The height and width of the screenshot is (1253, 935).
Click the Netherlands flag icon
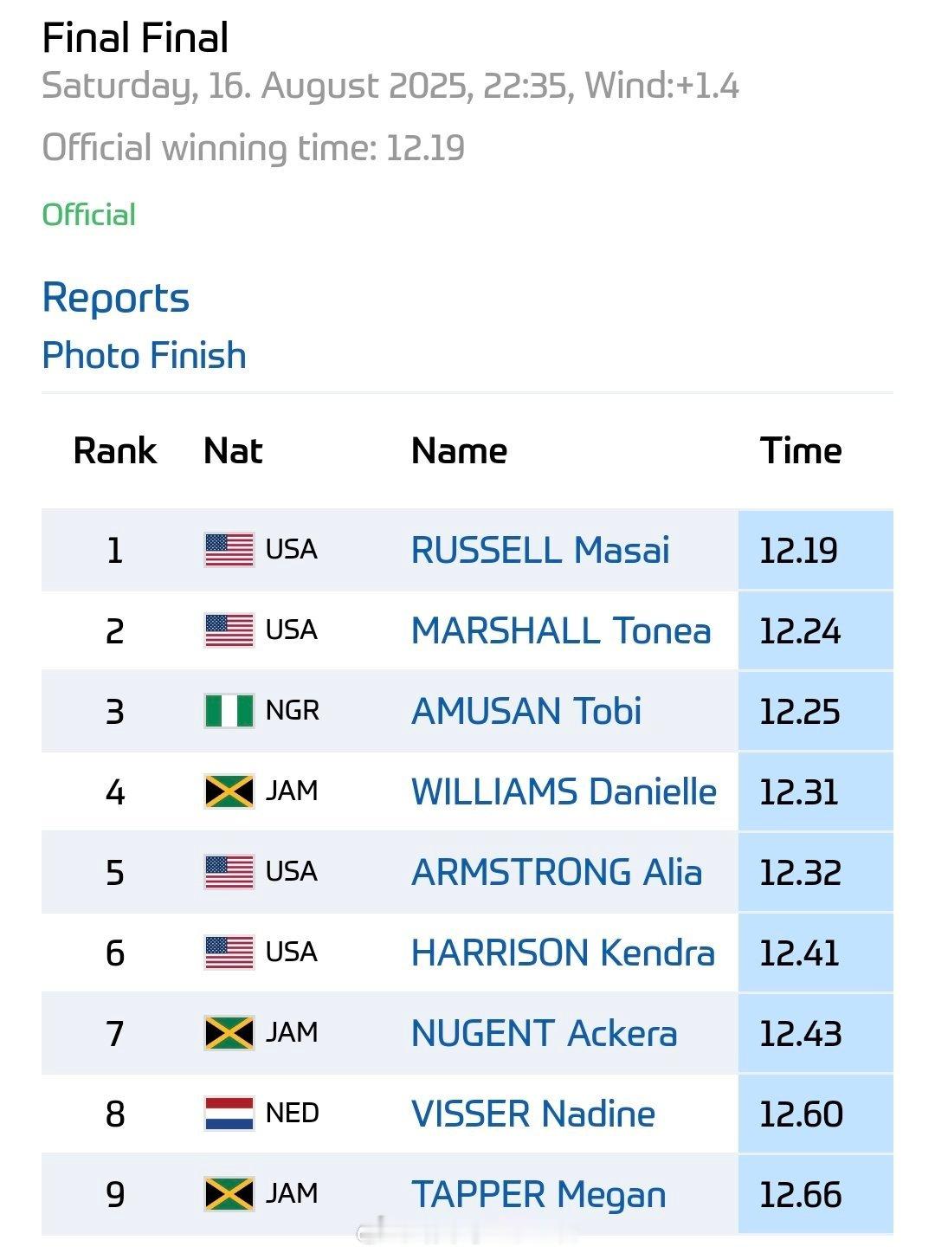pos(229,1114)
